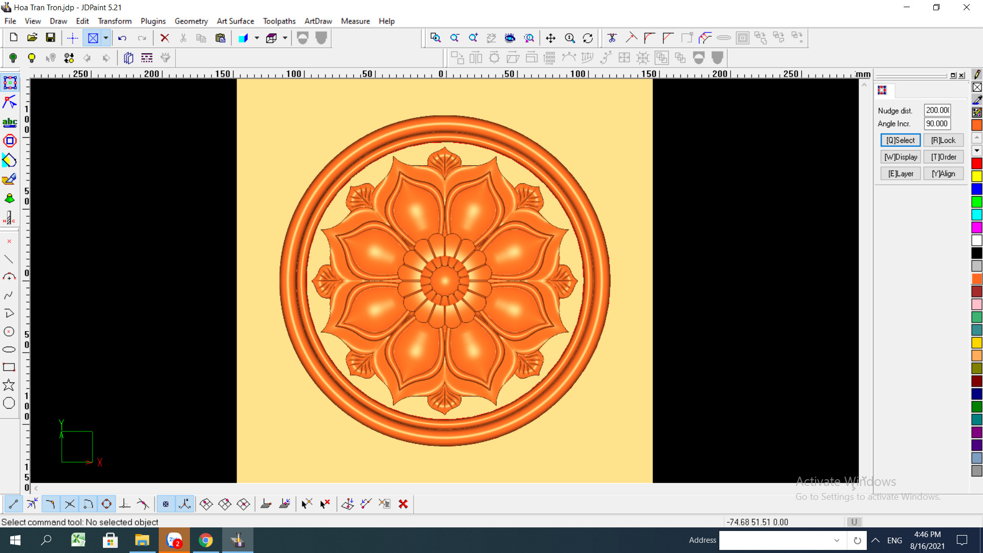Image resolution: width=983 pixels, height=553 pixels.
Task: Click the Paste clipboard icon
Action: point(220,38)
